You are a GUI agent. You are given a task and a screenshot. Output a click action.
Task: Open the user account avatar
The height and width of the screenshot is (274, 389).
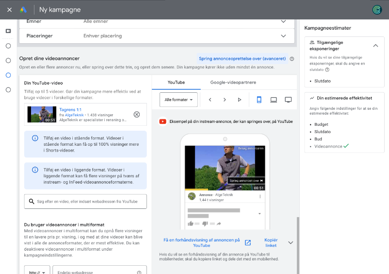[x=377, y=10]
